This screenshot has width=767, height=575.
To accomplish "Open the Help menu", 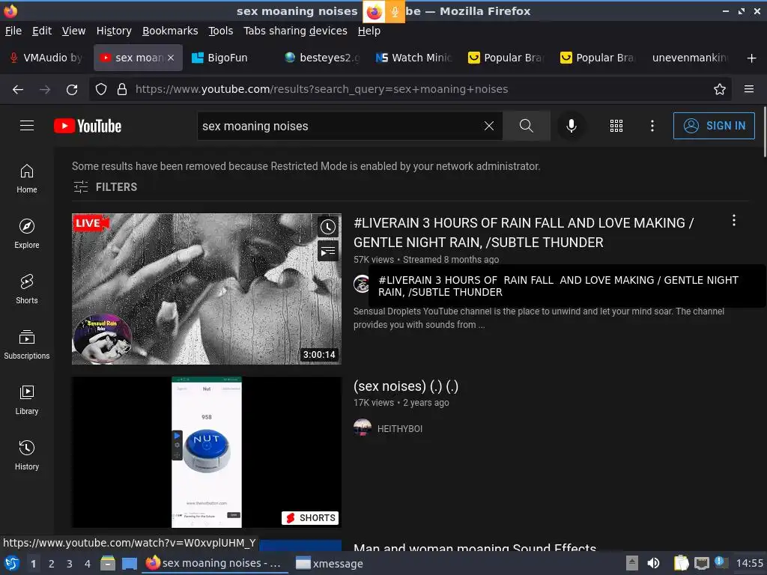I will click(x=369, y=31).
